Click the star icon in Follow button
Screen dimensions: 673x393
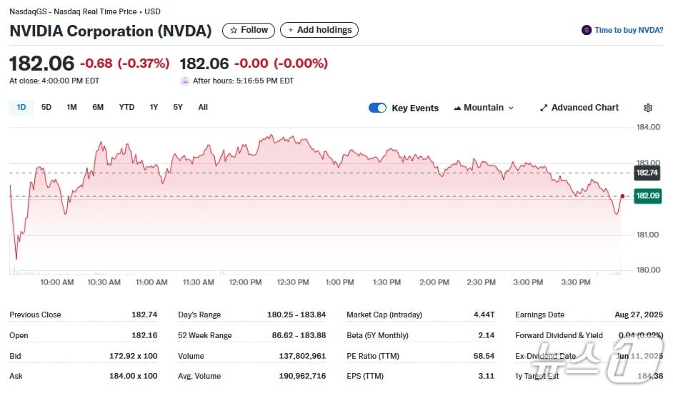234,30
